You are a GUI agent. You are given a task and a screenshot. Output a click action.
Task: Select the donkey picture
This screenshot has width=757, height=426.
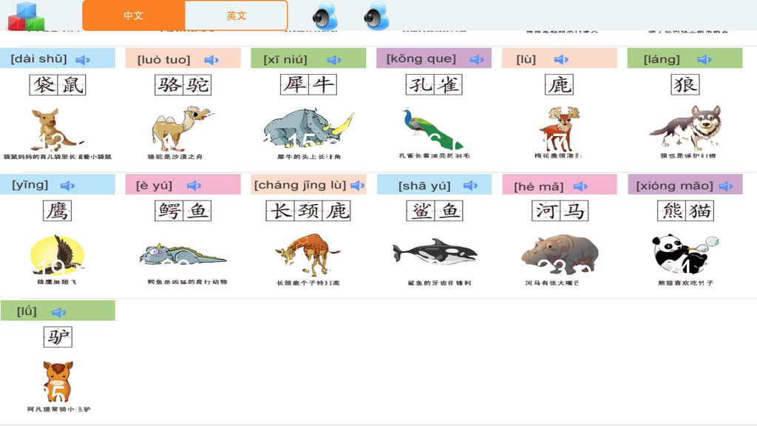click(x=58, y=382)
